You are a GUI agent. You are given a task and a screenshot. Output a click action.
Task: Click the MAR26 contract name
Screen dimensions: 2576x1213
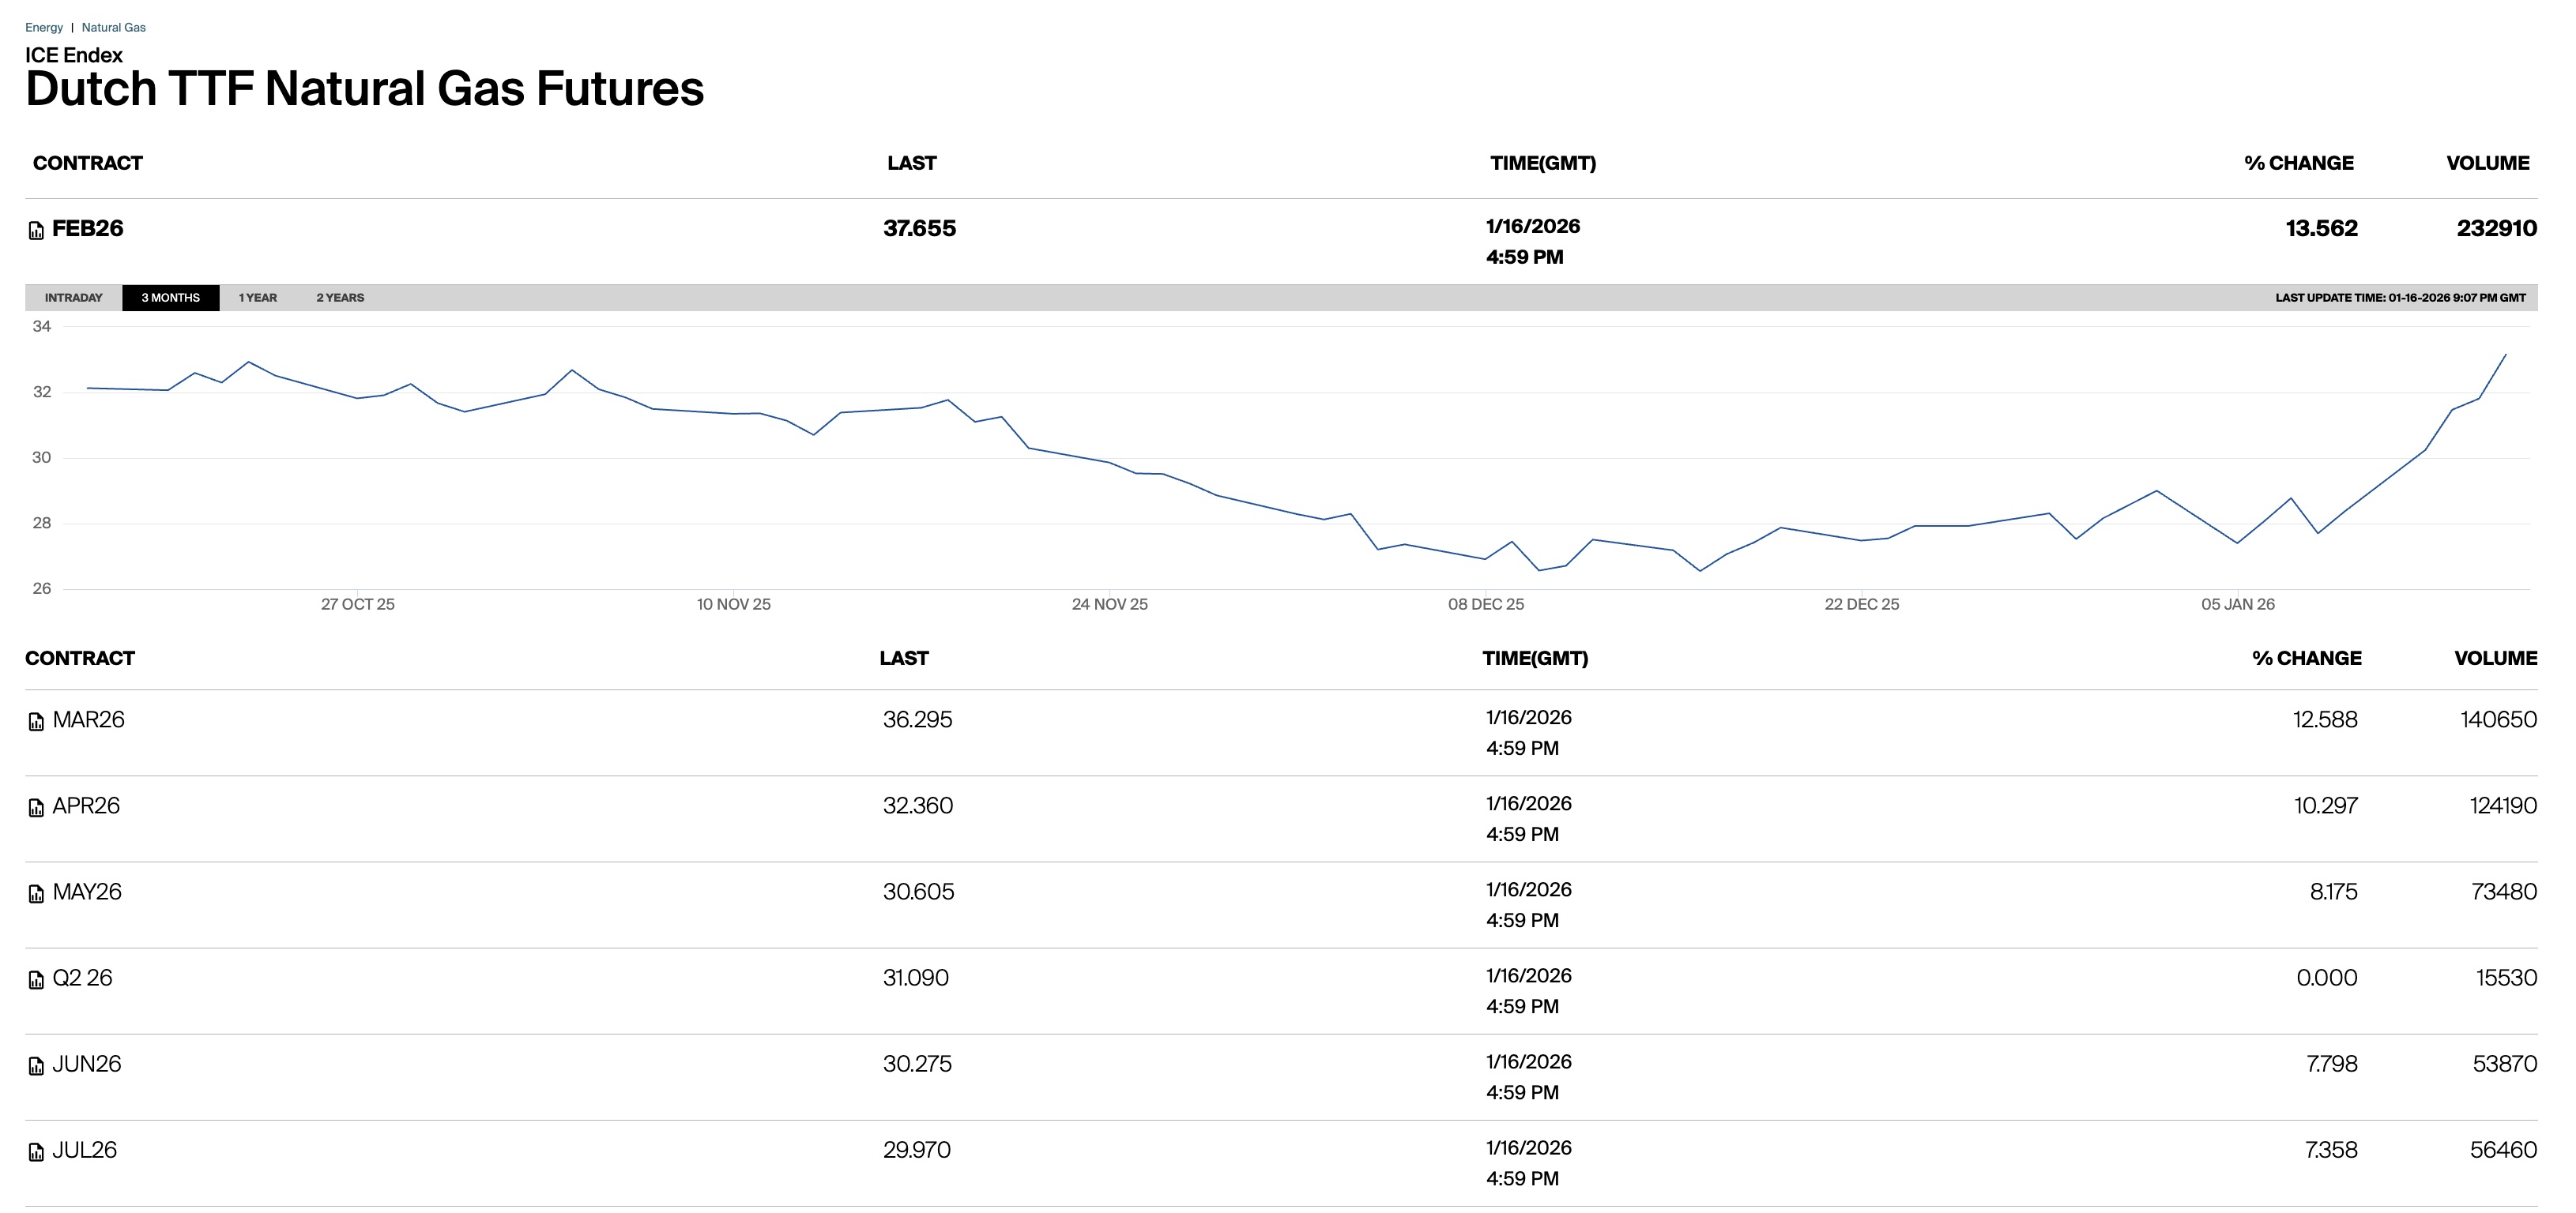click(x=88, y=719)
